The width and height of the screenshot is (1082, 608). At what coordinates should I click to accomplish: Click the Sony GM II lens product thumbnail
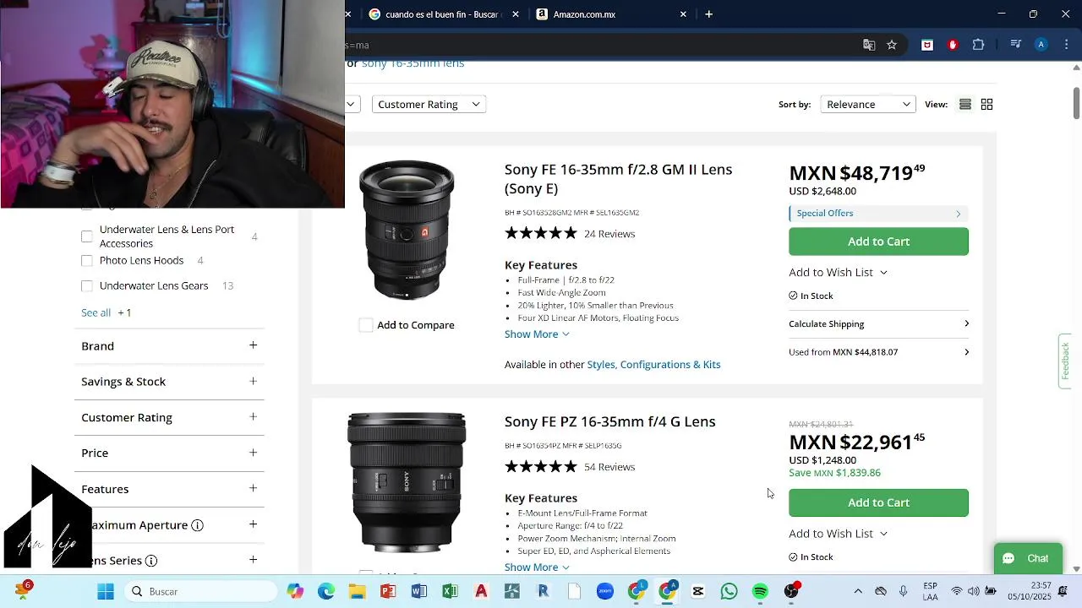pyautogui.click(x=407, y=229)
